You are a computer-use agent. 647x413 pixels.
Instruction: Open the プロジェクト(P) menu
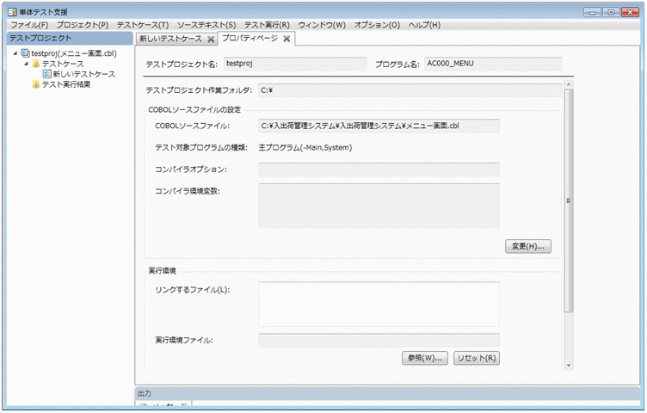[x=82, y=25]
